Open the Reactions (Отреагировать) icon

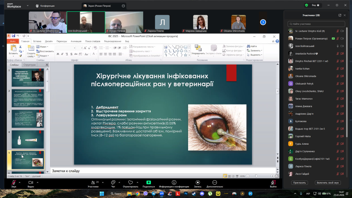click(131, 183)
